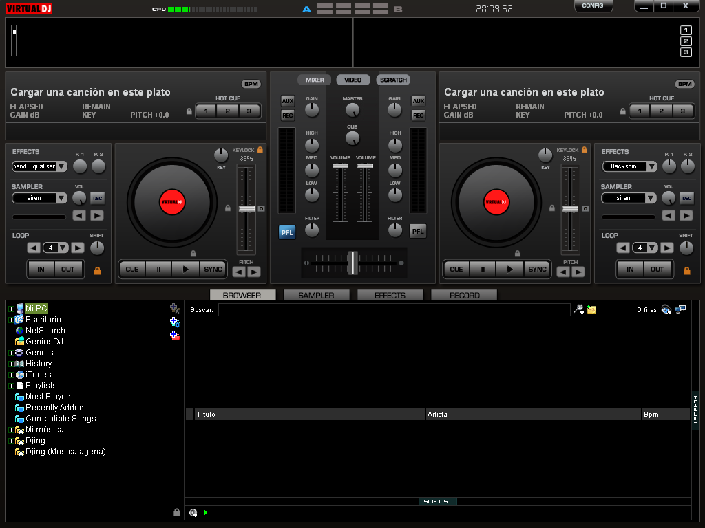Toggle left sampler REC button

(x=97, y=198)
